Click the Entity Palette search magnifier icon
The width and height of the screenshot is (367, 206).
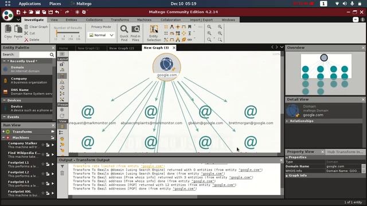point(52,55)
